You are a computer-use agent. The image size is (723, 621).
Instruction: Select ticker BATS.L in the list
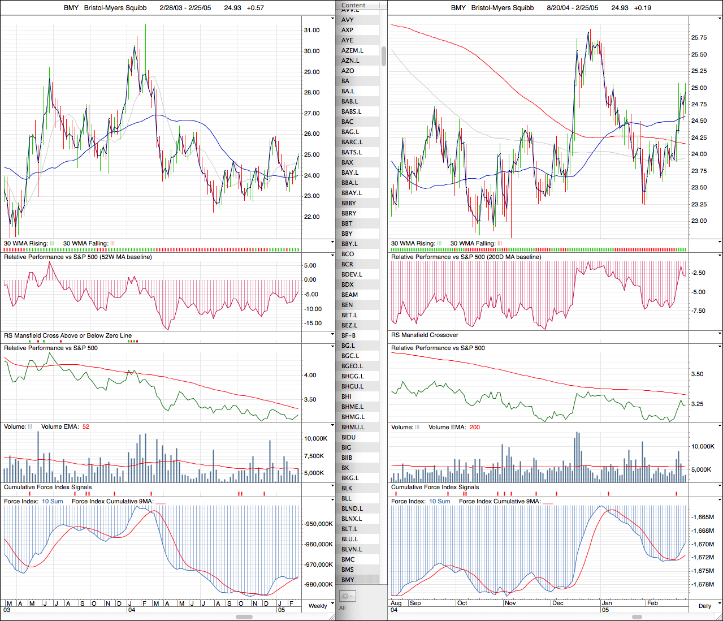358,152
